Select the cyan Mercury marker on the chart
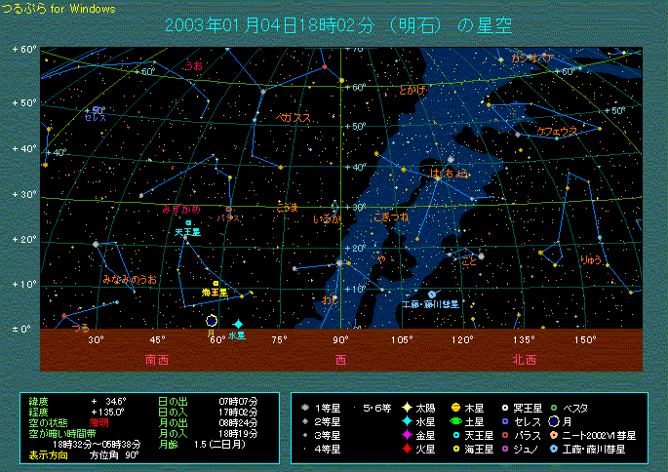This screenshot has width=668, height=472. [238, 324]
